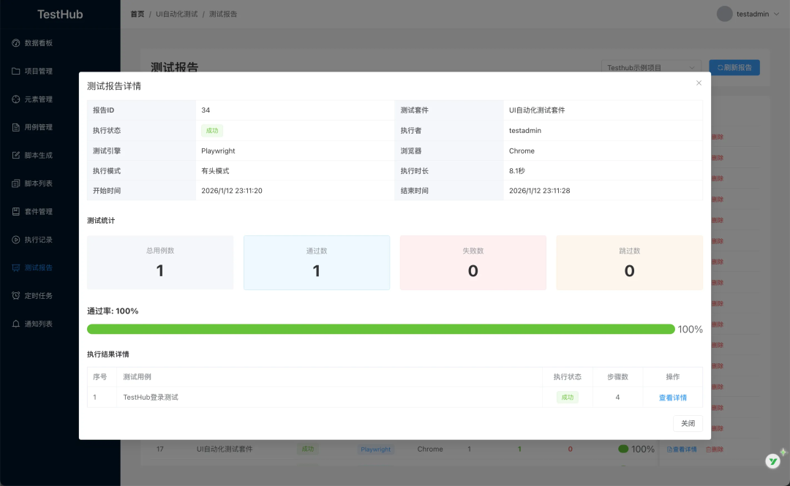
Task: Click the 定时任务 alarm clock icon
Action: (x=15, y=296)
